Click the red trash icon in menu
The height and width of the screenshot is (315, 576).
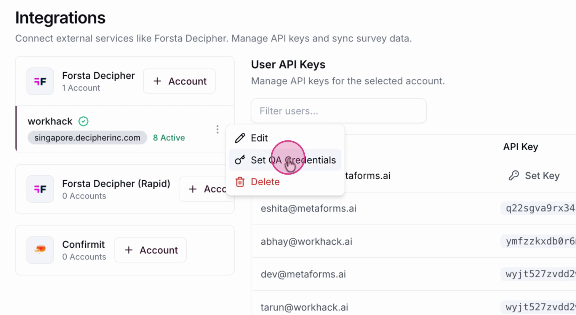coord(240,182)
